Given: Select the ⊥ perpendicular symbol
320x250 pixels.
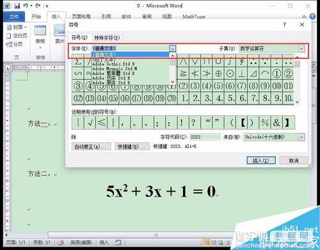Looking at the screenshot, I should [241, 74].
